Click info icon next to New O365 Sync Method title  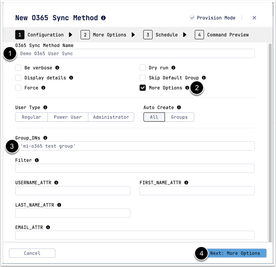click(103, 18)
